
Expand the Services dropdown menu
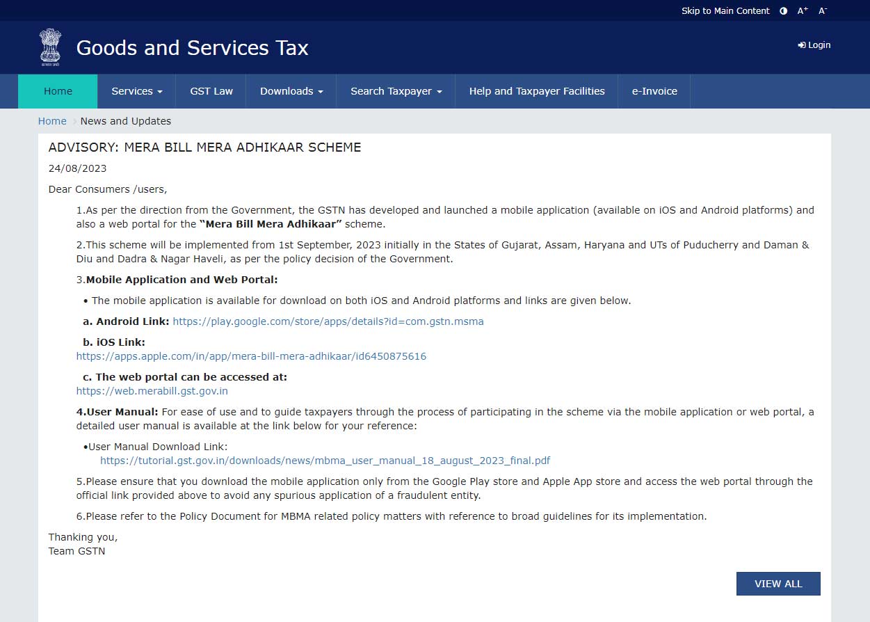tap(137, 91)
